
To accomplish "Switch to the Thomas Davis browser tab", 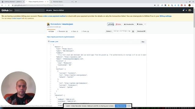I will [x=61, y=2].
